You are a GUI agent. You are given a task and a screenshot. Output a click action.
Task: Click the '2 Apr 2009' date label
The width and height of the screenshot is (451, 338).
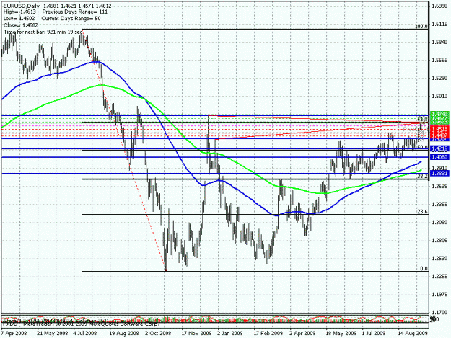302,334
